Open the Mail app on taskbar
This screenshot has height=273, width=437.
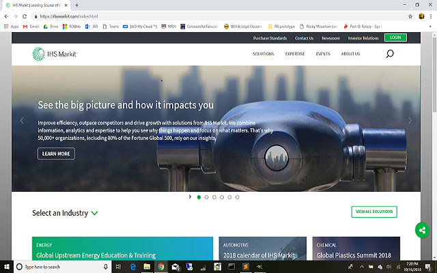175,267
